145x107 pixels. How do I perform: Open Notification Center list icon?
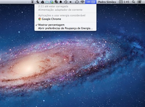[139, 2]
